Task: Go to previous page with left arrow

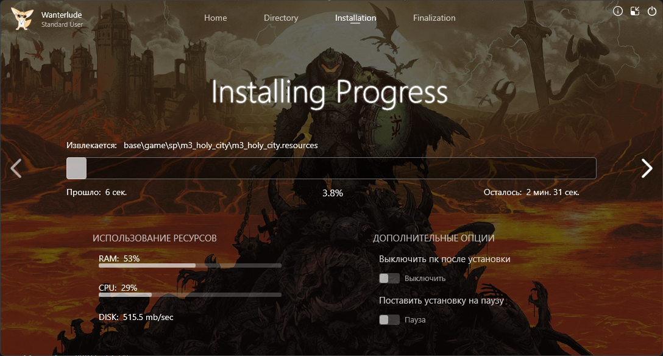Action: tap(16, 168)
